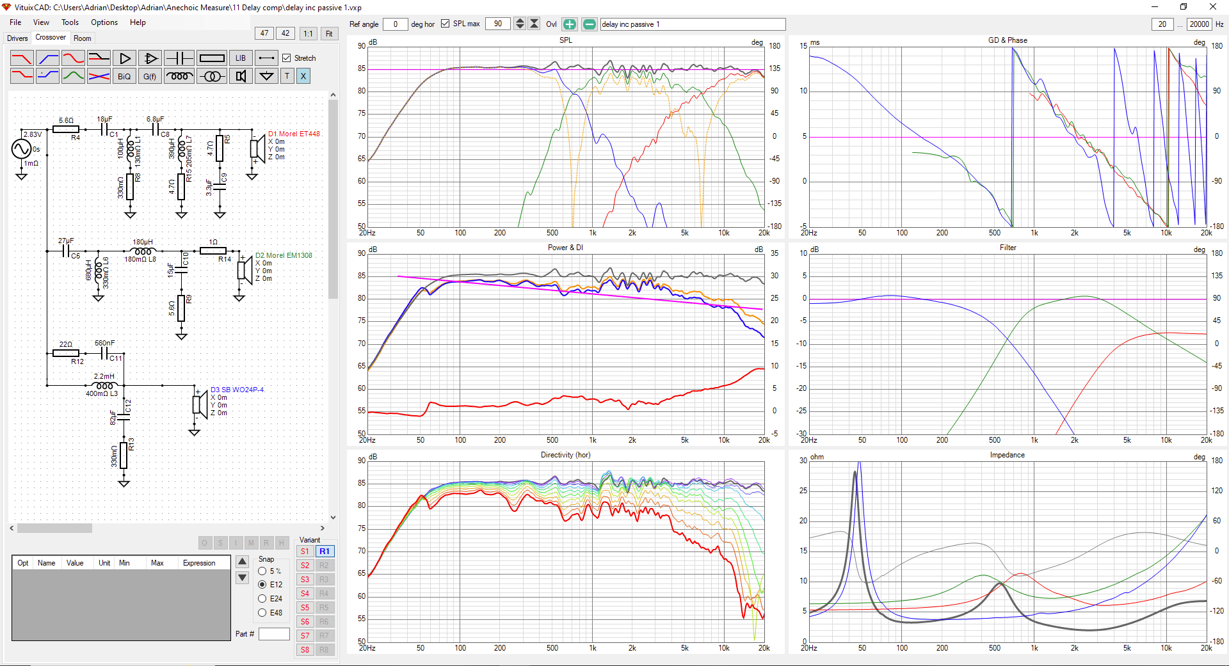Move selected part down in list
This screenshot has width=1229, height=666.
(x=243, y=578)
